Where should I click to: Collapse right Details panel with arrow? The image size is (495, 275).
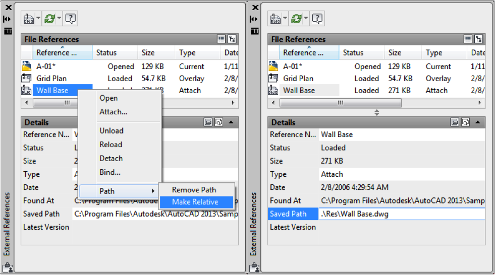pos(478,122)
